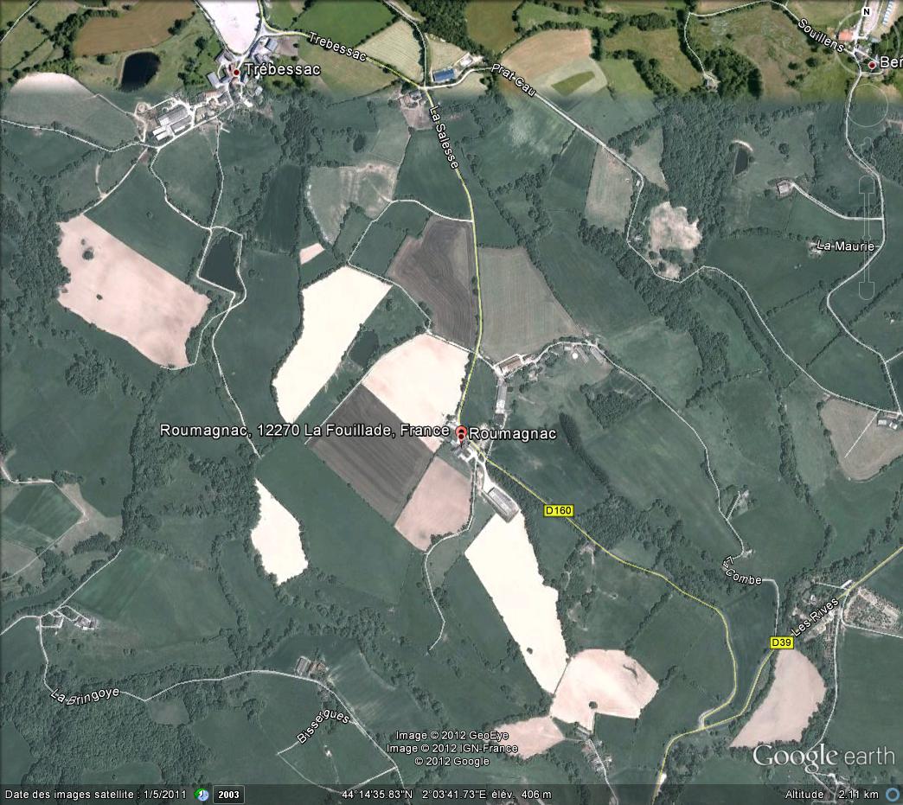
Task: Click the La Maurie place label
Action: coord(845,246)
